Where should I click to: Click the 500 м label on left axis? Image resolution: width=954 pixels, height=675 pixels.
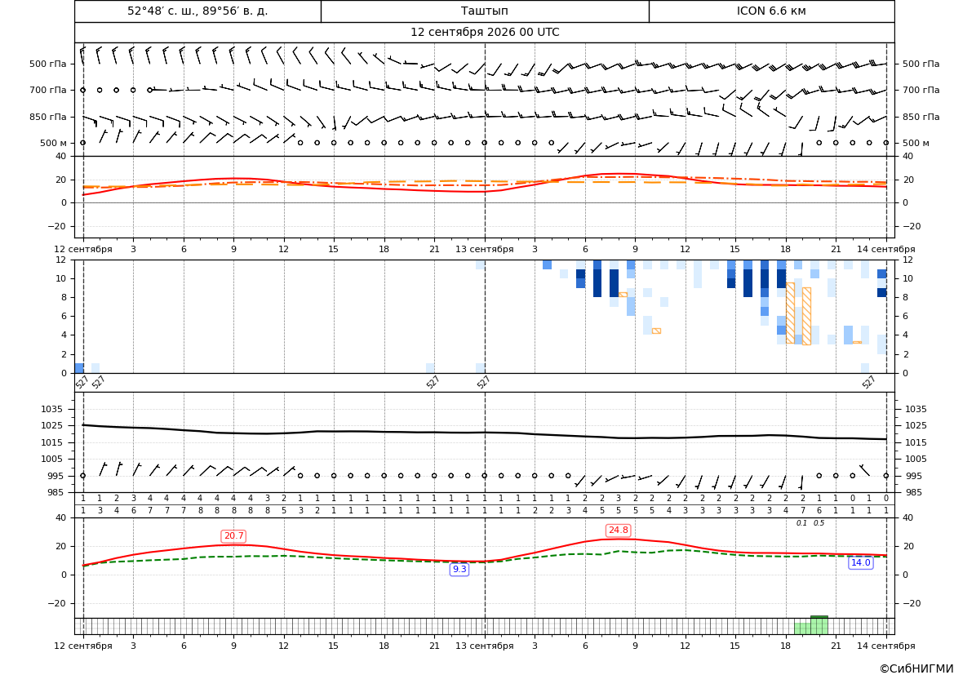coord(54,143)
